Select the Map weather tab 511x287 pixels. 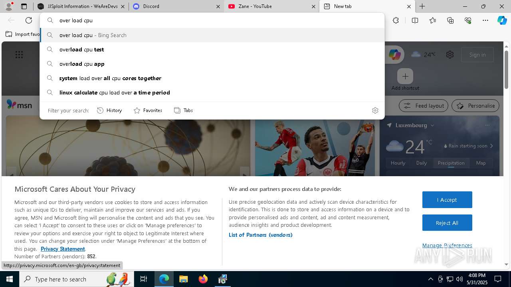[481, 163]
